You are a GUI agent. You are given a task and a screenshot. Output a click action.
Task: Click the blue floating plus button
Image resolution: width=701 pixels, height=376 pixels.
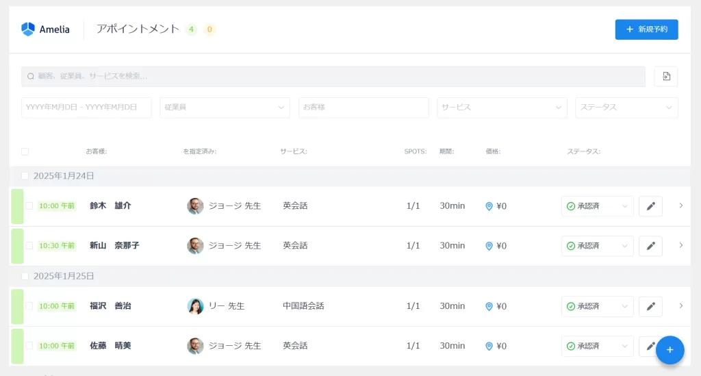pyautogui.click(x=670, y=350)
